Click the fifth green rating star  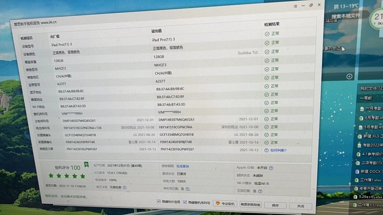pyautogui.click(x=82, y=176)
